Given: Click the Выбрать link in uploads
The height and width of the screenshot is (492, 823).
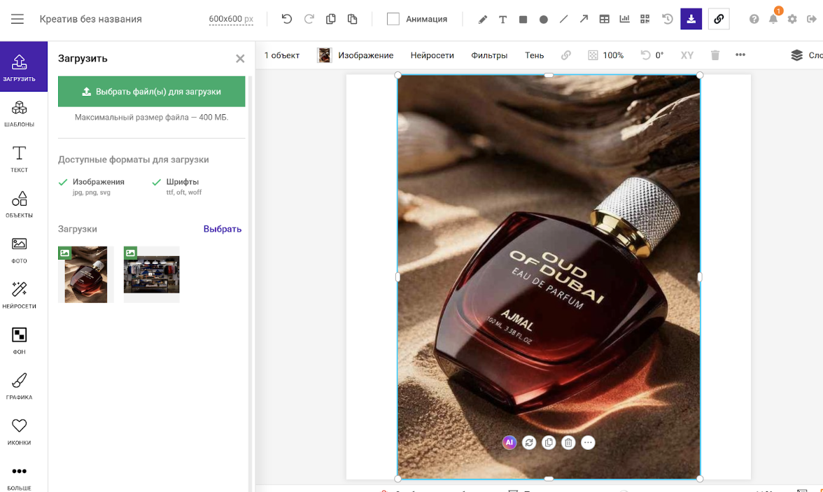Looking at the screenshot, I should [222, 229].
